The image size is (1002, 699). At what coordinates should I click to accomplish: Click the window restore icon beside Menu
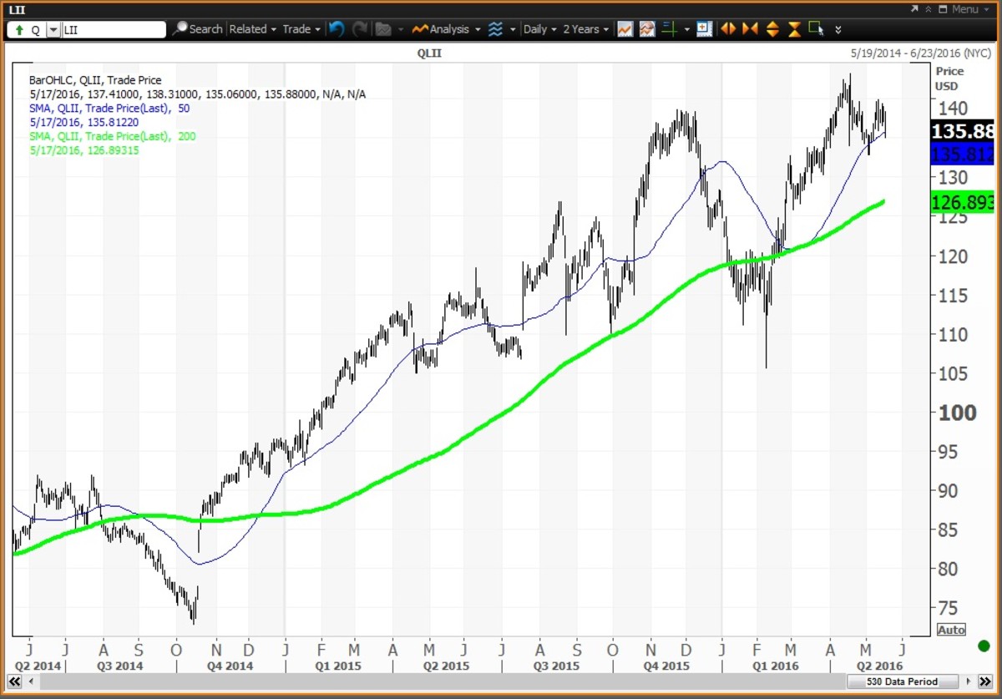pyautogui.click(x=943, y=9)
